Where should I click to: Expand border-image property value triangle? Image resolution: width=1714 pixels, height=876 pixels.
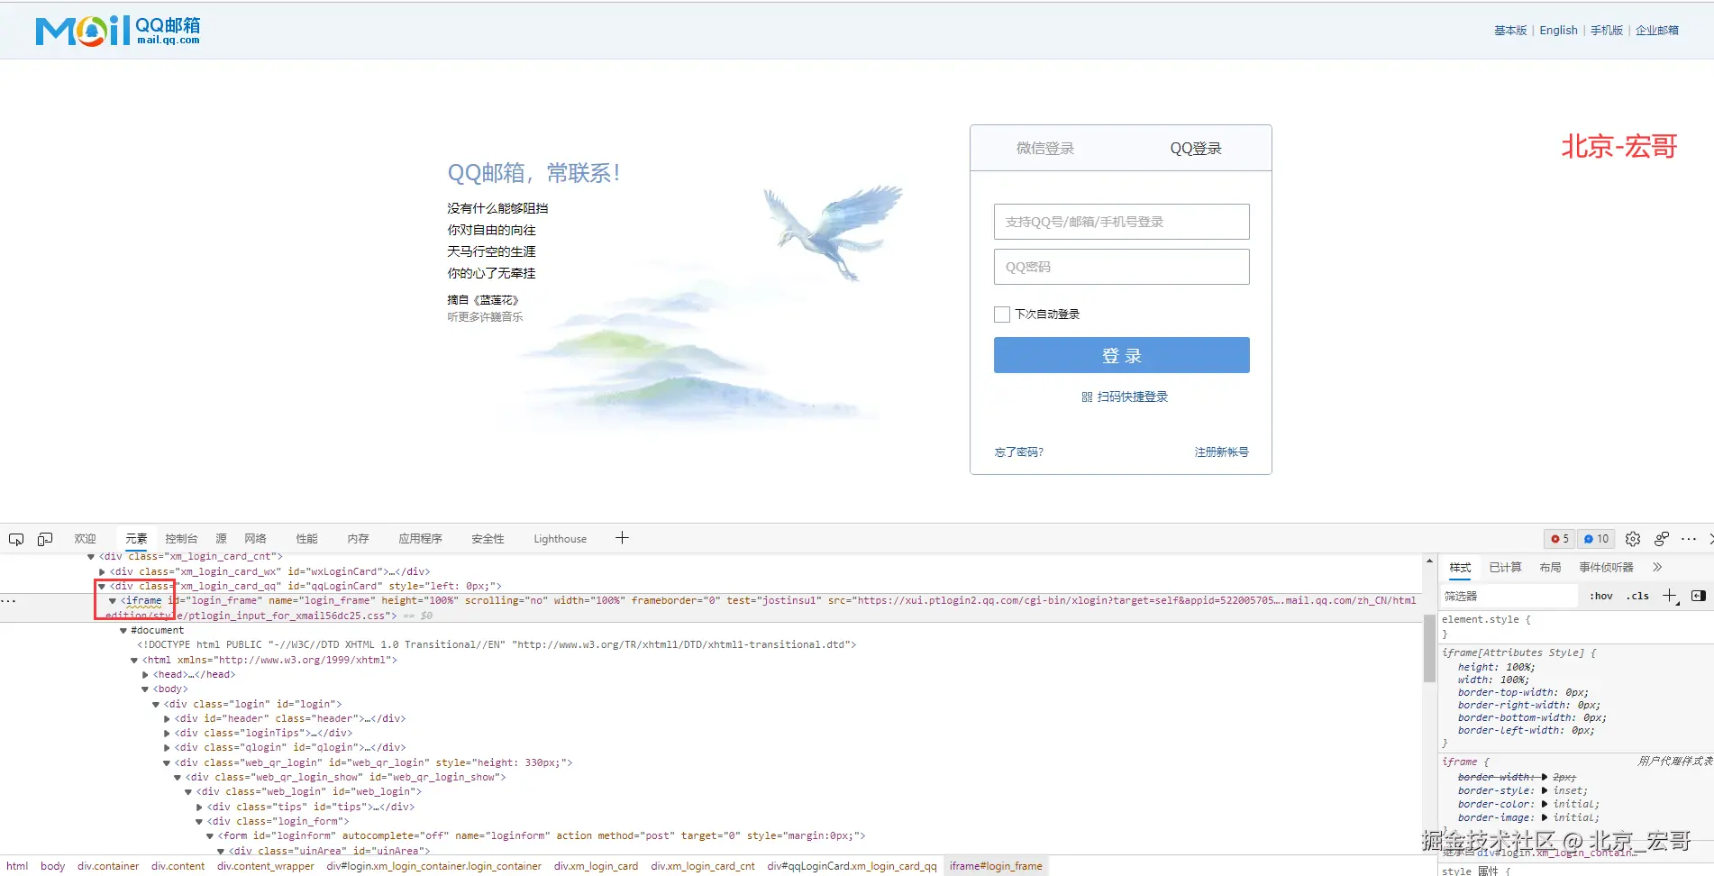click(1545, 817)
